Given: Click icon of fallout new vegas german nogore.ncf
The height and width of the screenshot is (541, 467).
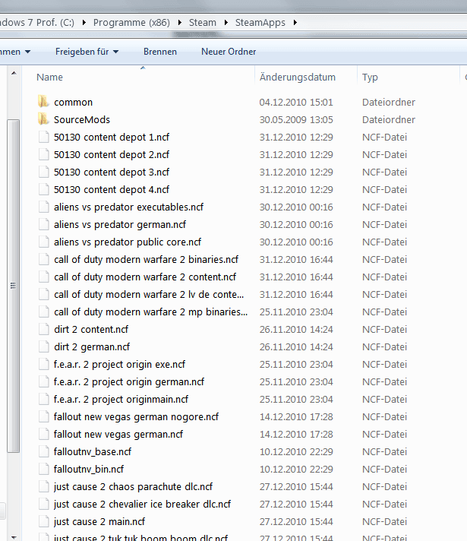Looking at the screenshot, I should pyautogui.click(x=43, y=417).
